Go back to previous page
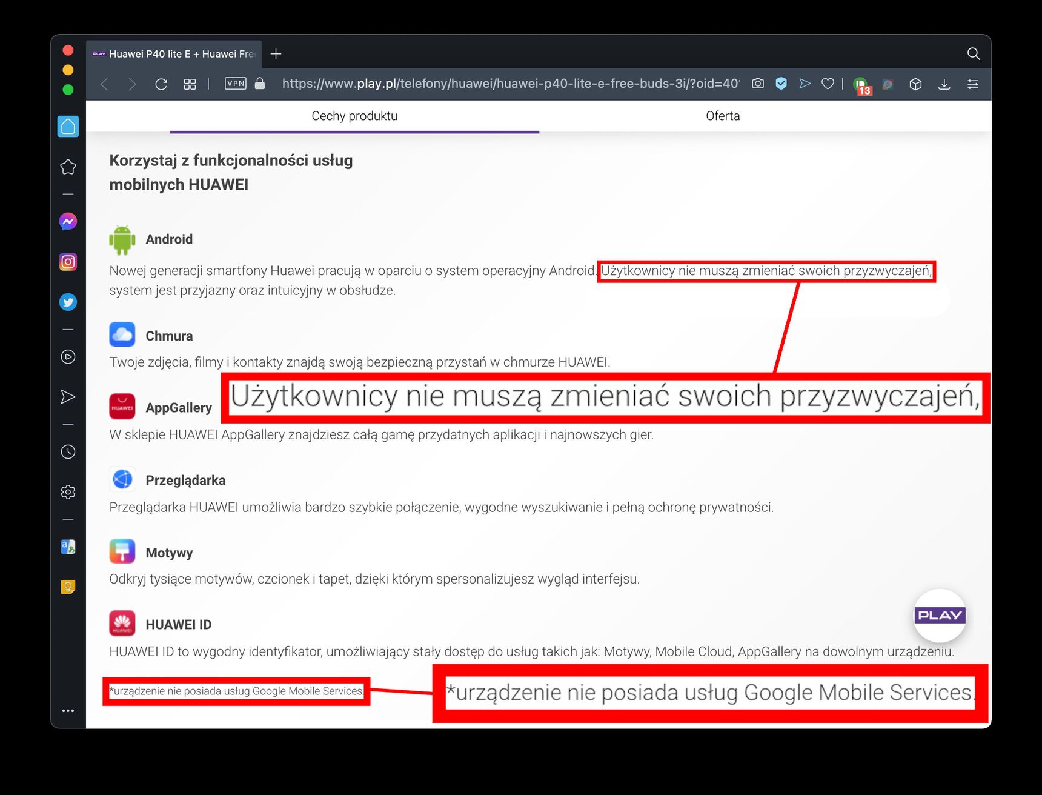The image size is (1042, 795). coord(104,84)
